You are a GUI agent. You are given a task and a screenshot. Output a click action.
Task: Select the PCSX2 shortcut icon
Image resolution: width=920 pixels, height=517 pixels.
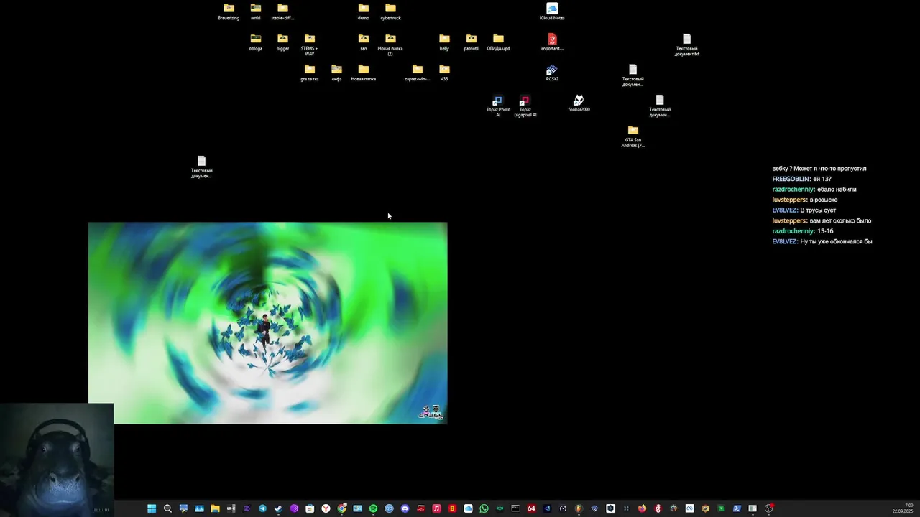click(552, 73)
